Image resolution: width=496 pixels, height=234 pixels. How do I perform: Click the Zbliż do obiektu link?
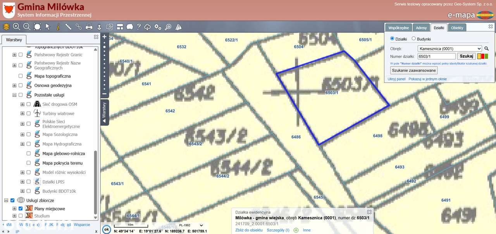pos(249,230)
